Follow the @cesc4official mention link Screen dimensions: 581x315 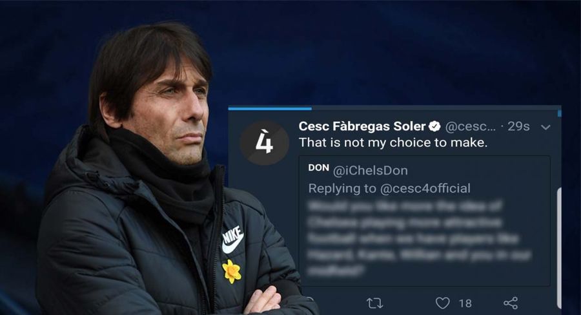point(425,189)
